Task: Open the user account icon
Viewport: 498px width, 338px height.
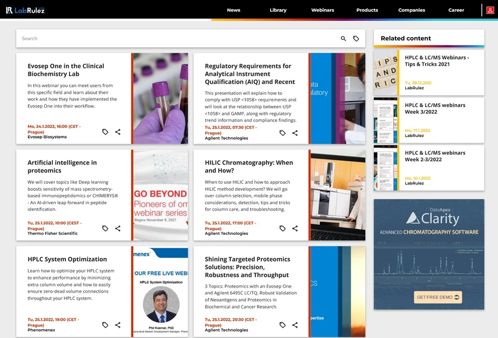Action: [490, 10]
